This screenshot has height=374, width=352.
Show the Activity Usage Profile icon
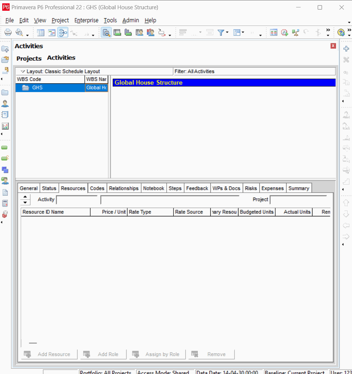pos(128,32)
